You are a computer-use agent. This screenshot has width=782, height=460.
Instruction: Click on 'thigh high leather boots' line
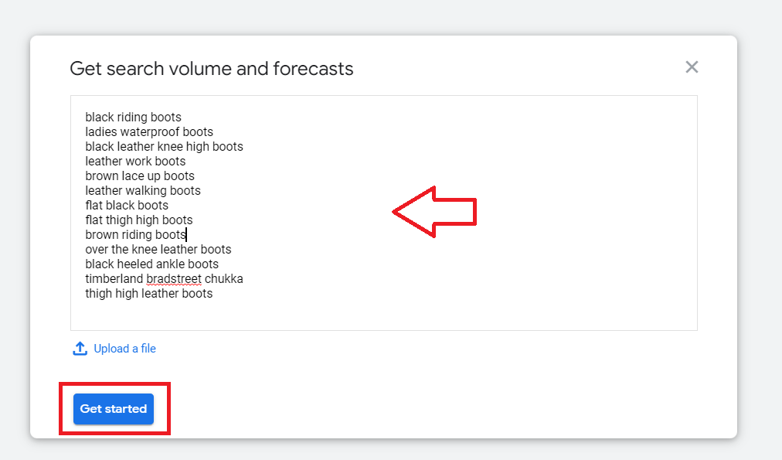(x=148, y=293)
